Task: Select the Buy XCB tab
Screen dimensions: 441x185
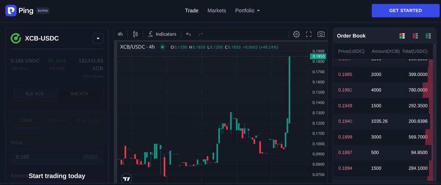Action: (x=35, y=93)
